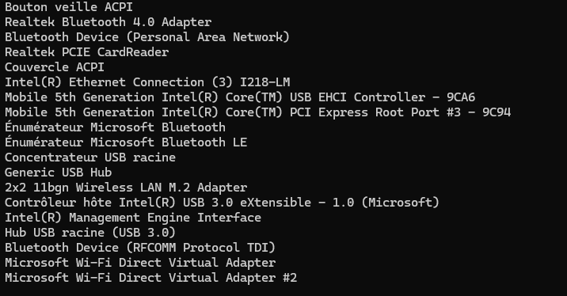Click '2x2 11bgn Wireless LAN M.2 Adapter'
567x296 pixels.
pyautogui.click(x=126, y=188)
